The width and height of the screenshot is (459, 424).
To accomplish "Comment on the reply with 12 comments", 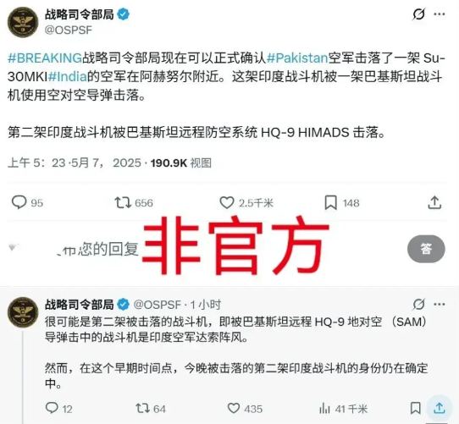I will 52,408.
